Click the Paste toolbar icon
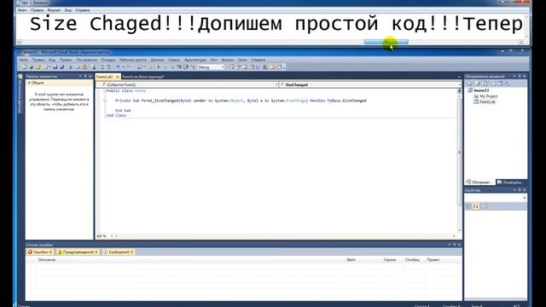The width and height of the screenshot is (546, 307). point(84,67)
